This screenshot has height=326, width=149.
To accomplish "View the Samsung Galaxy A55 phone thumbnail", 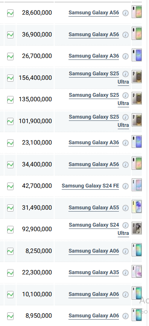I will (x=137, y=206).
